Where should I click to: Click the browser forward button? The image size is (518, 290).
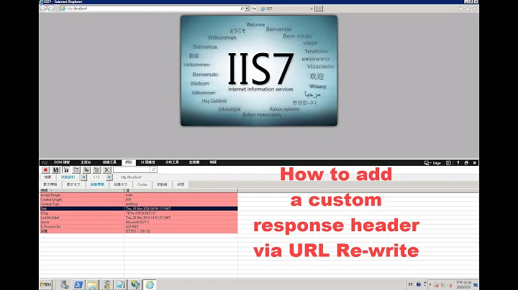tap(51, 9)
